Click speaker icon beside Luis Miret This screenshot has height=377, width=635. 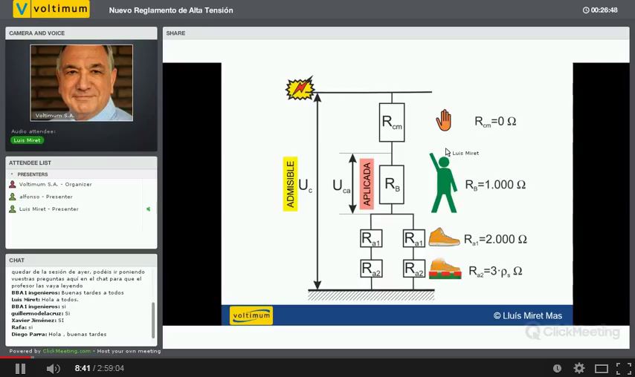(x=148, y=209)
